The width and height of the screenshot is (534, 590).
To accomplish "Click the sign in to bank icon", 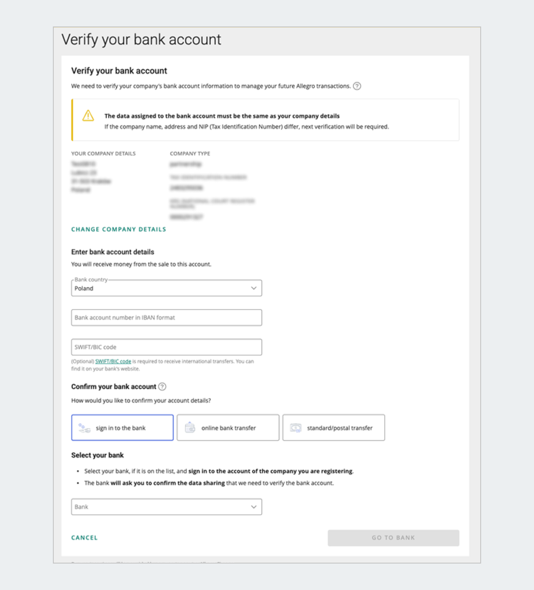I will (x=84, y=428).
